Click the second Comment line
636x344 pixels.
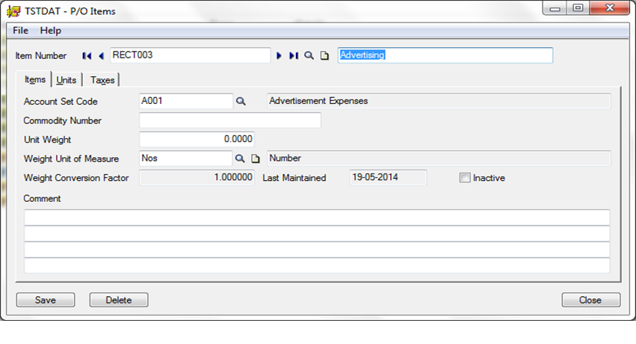tap(317, 233)
